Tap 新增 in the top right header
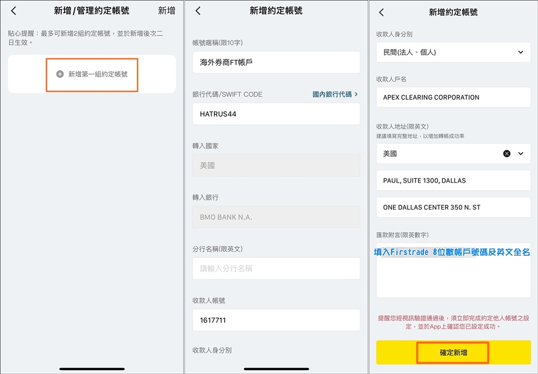The width and height of the screenshot is (538, 374). (x=166, y=11)
